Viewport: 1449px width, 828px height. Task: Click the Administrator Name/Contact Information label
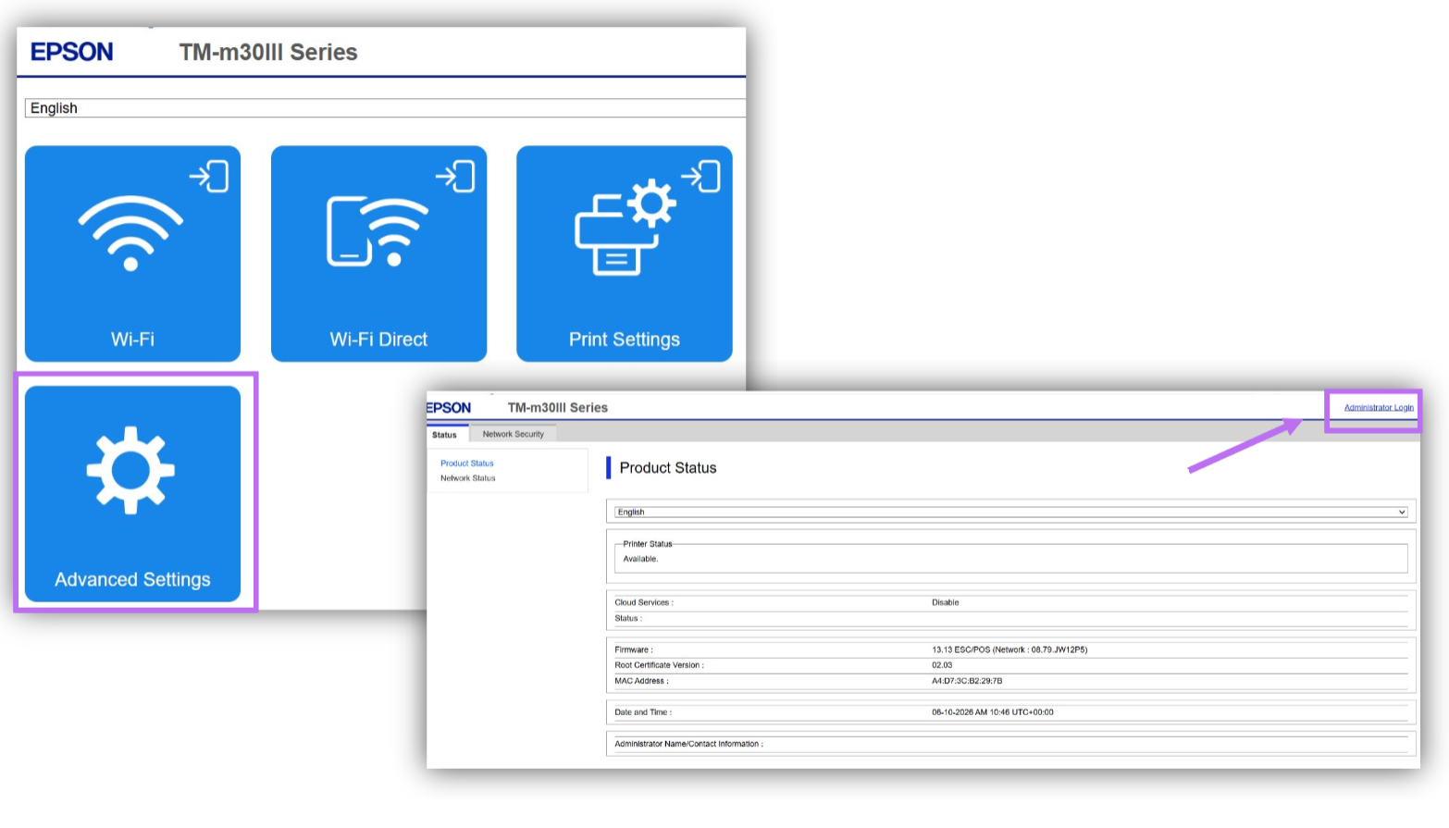(689, 744)
